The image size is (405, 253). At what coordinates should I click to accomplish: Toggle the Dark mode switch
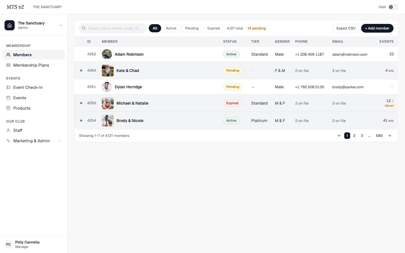pos(393,7)
